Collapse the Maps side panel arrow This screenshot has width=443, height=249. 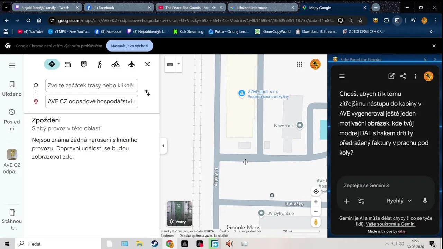[x=163, y=146]
